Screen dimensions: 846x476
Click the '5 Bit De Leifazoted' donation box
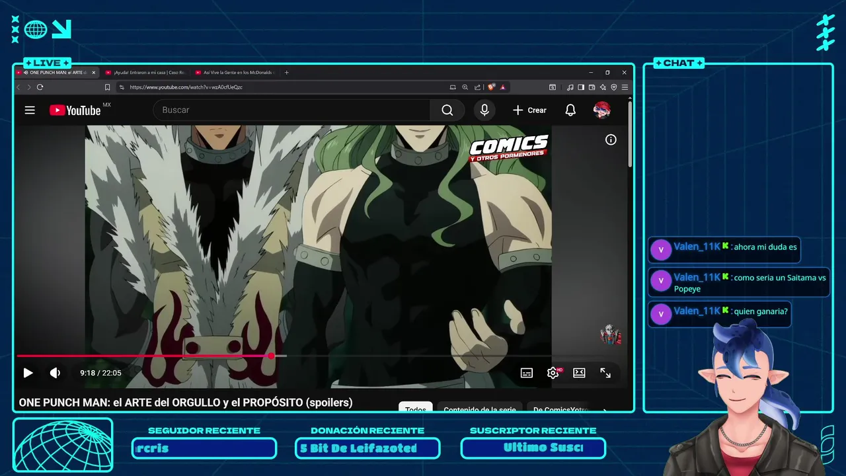(x=367, y=448)
